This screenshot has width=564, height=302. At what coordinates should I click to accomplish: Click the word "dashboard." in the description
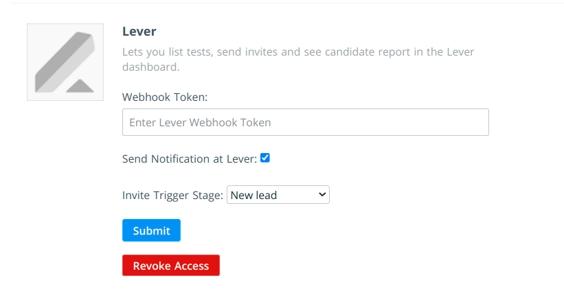(x=150, y=67)
